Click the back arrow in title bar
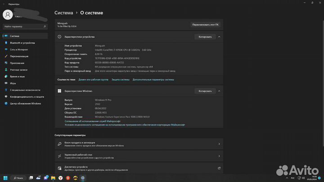 click(x=4, y=4)
